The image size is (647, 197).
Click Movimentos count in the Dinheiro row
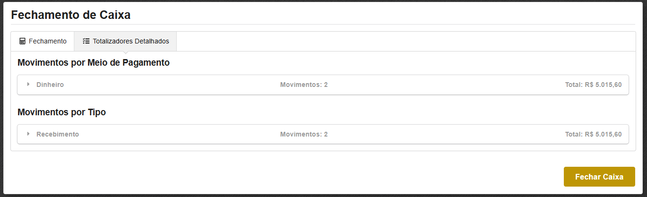pos(303,85)
